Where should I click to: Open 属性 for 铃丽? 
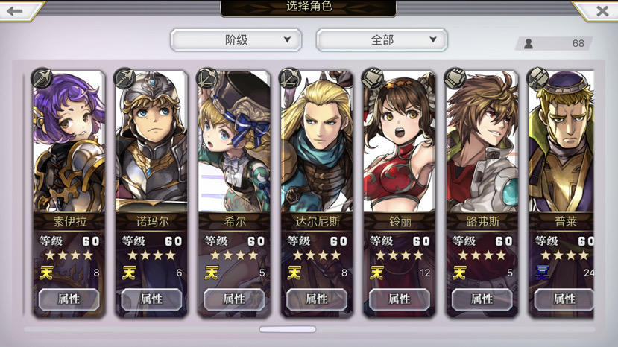(x=400, y=299)
